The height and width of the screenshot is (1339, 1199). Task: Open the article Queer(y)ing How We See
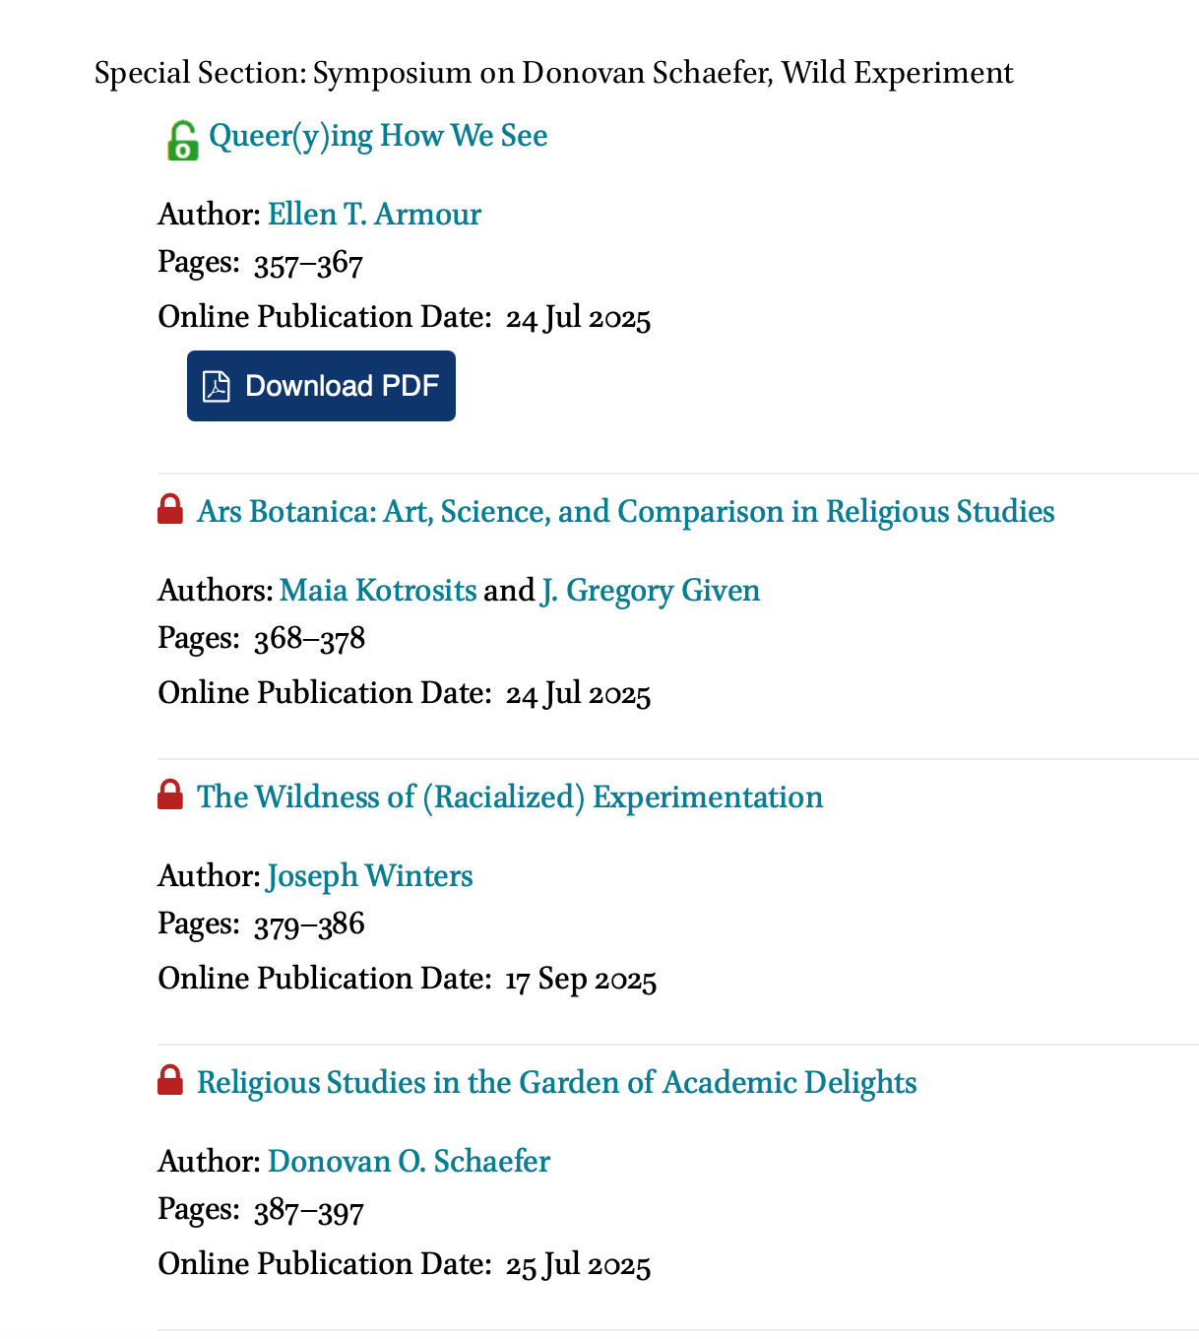[x=378, y=136]
